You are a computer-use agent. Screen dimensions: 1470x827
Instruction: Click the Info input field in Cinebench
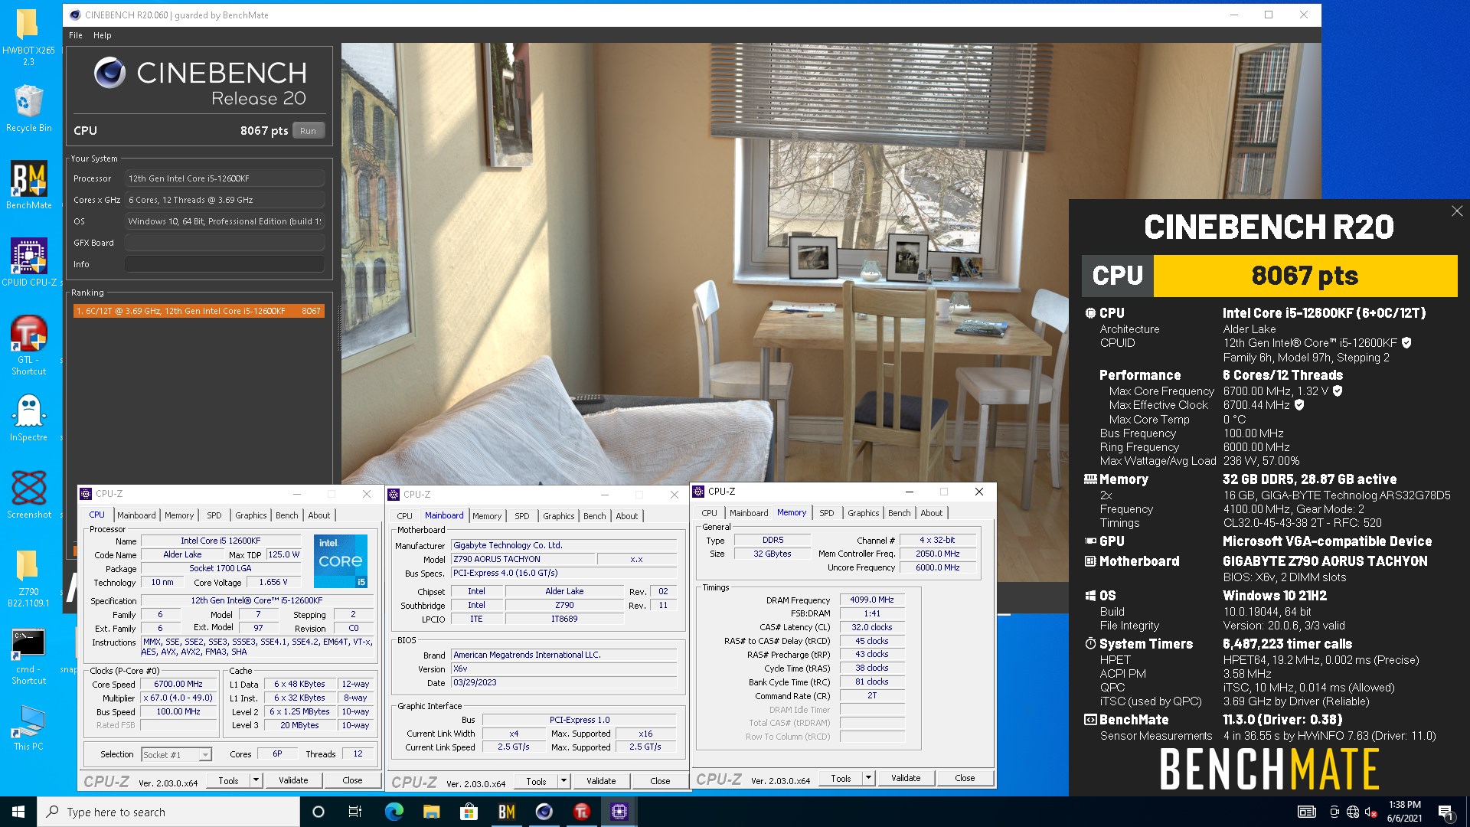224,264
